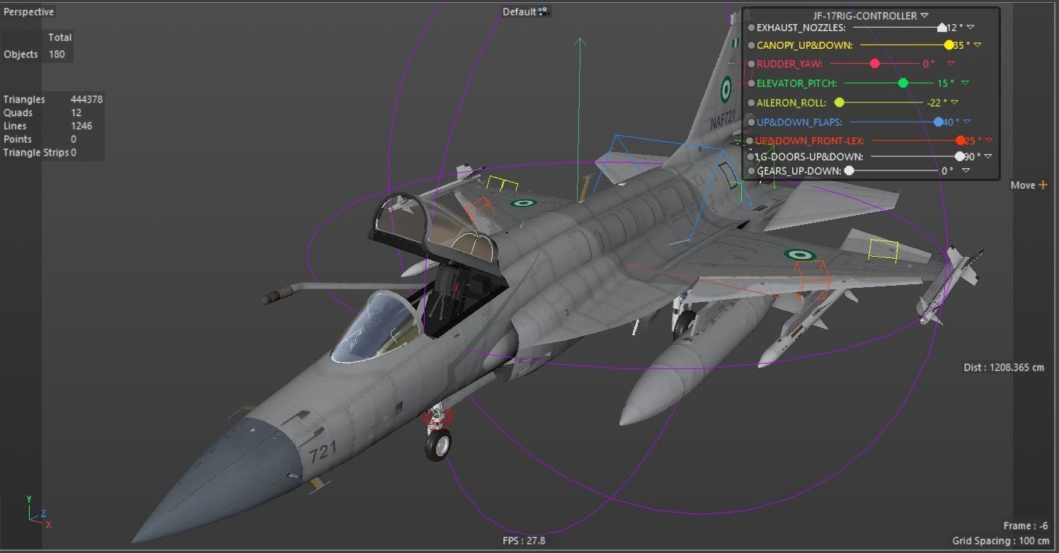Open ELEVATOR_PITCH value dropdown arrow
Image resolution: width=1059 pixels, height=553 pixels.
(x=965, y=83)
